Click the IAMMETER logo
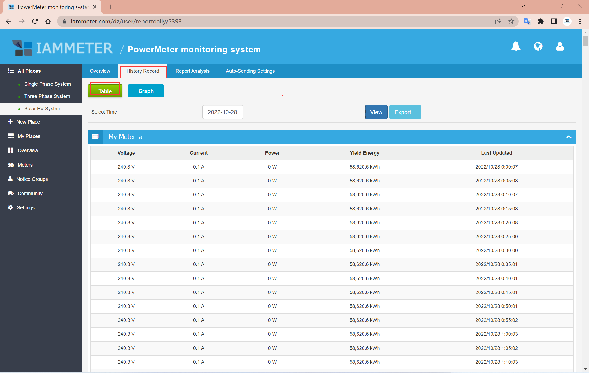589x373 pixels. 62,48
